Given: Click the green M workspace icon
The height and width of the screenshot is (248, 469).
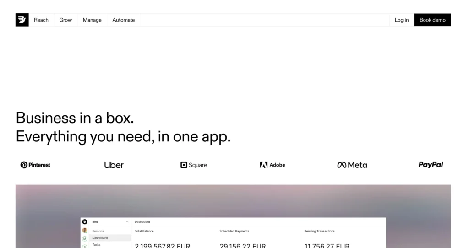Looking at the screenshot, I should point(85,238).
